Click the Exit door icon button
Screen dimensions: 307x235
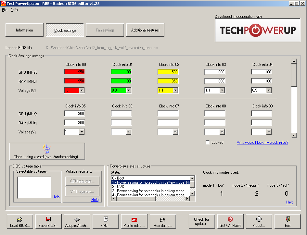[x=288, y=221]
